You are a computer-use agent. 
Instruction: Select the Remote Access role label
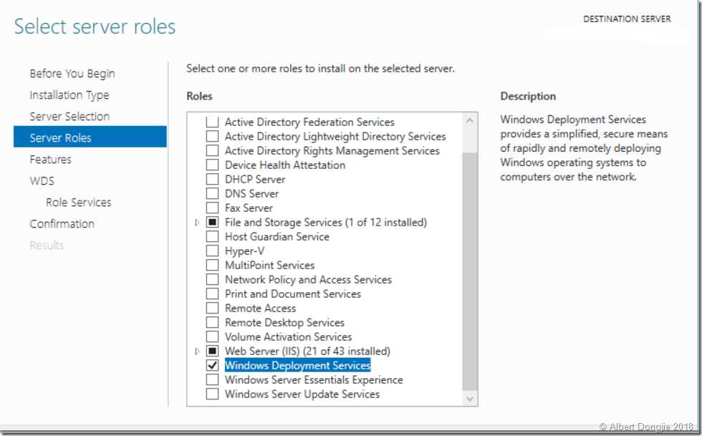[261, 308]
